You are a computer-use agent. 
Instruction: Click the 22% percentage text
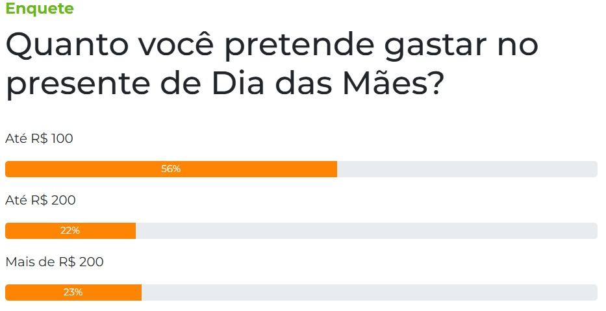pyautogui.click(x=70, y=230)
